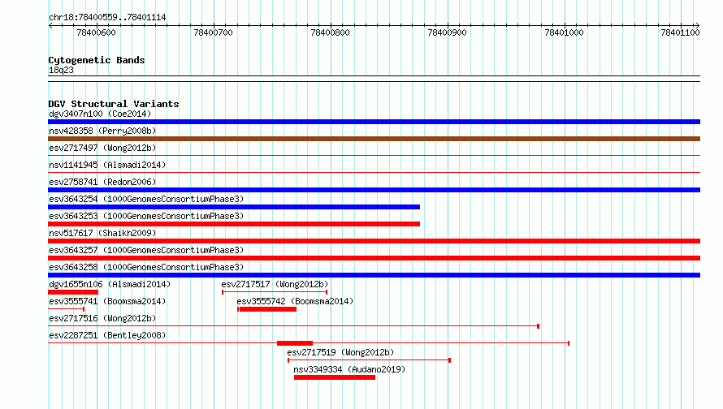Open nsv428358 (Perry2008b) variant label
Image resolution: width=723 pixels, height=409 pixels.
102,131
